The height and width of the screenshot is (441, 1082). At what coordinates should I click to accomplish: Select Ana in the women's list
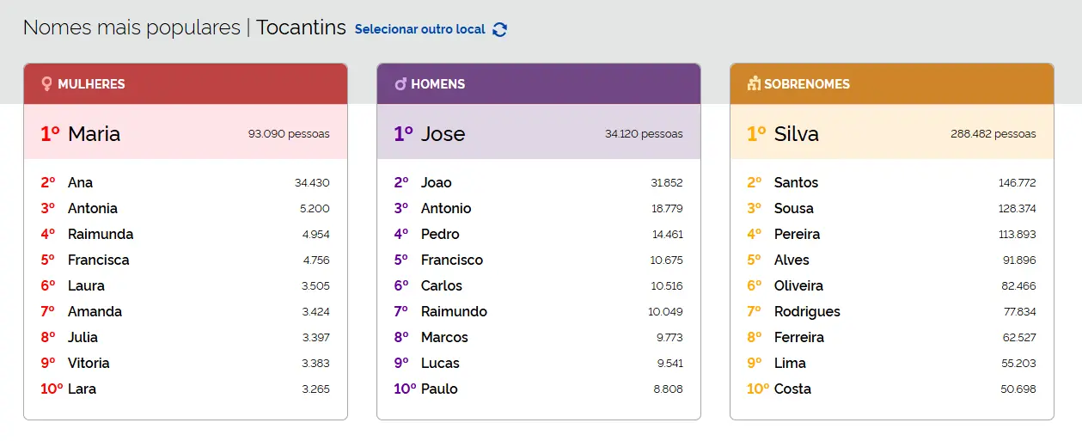(x=80, y=182)
